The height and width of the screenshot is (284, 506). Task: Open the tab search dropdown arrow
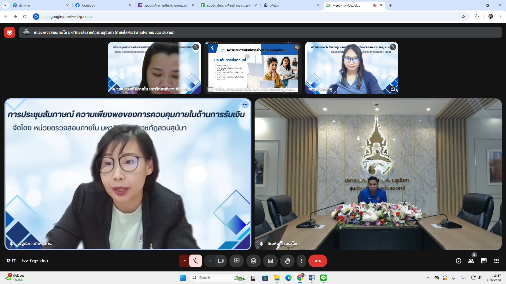tap(5, 5)
